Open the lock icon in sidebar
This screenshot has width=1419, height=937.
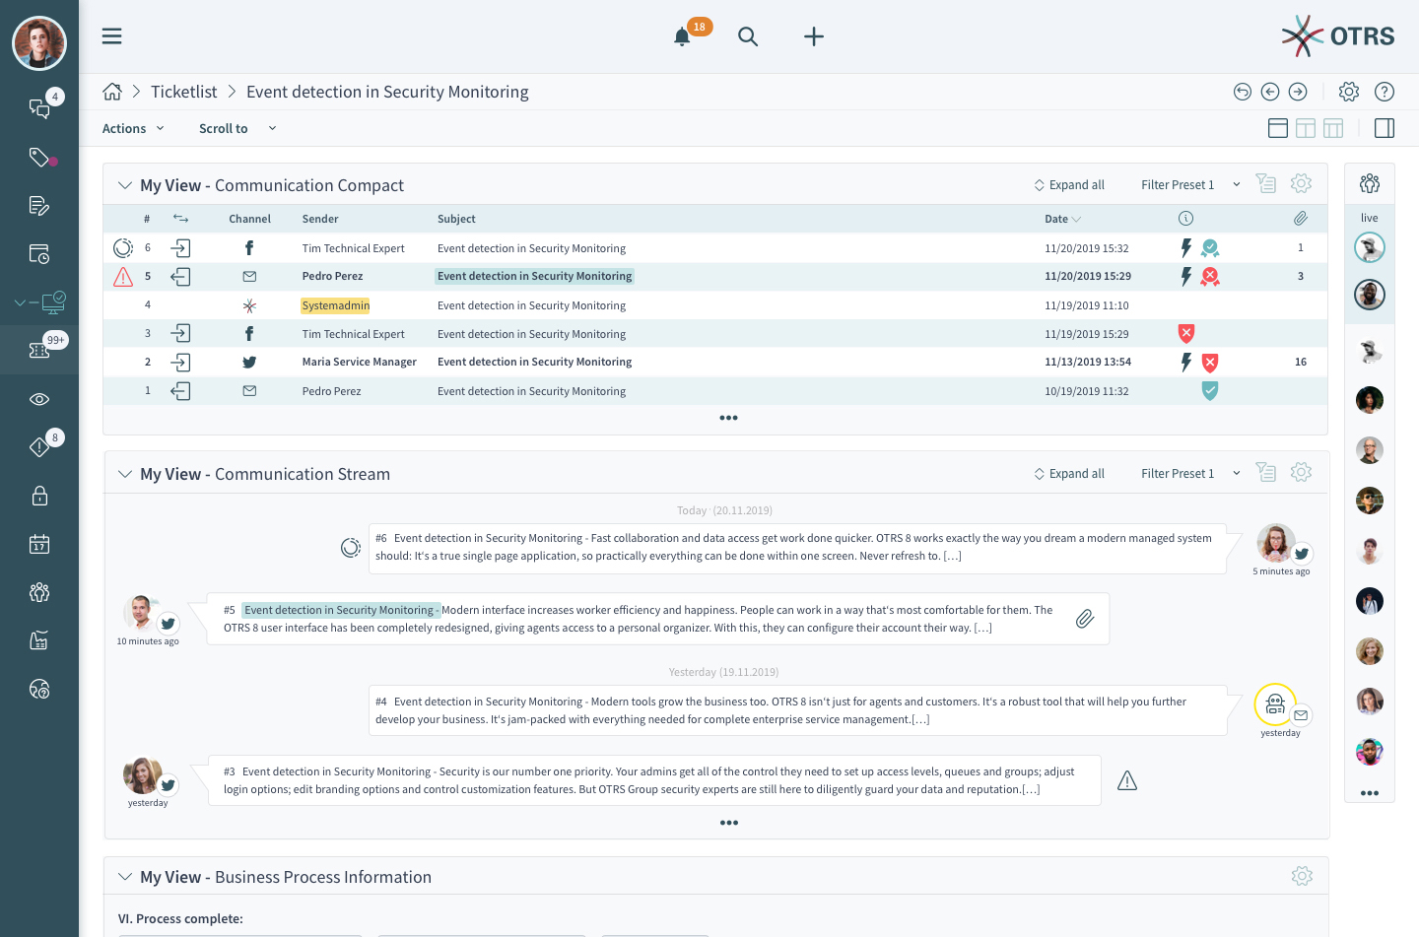39,496
